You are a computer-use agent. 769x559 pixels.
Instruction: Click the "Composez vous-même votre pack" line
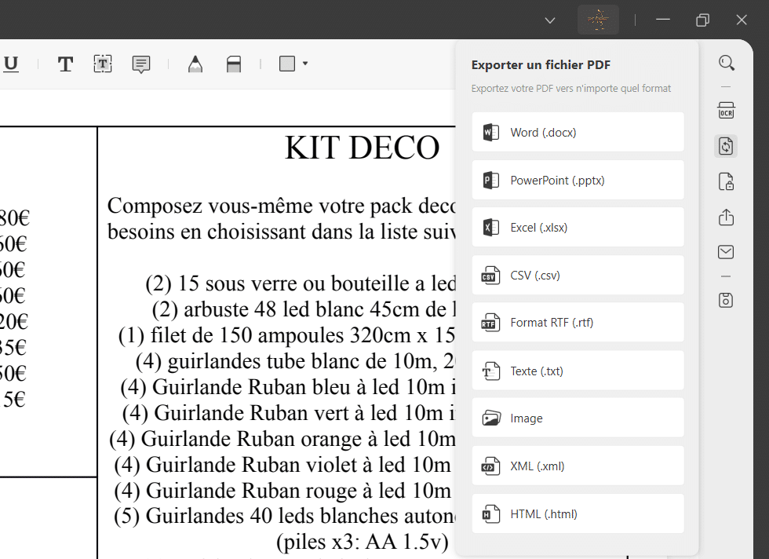tap(281, 206)
